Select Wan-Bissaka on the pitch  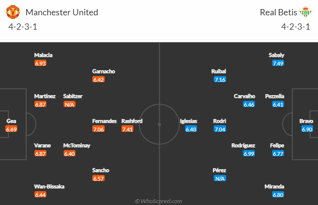click(x=49, y=186)
